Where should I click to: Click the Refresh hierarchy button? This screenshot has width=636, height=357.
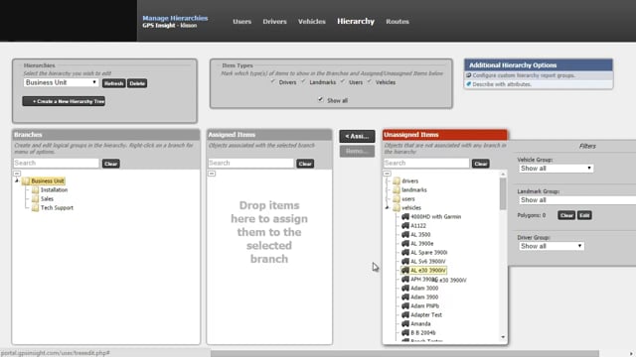pos(113,83)
